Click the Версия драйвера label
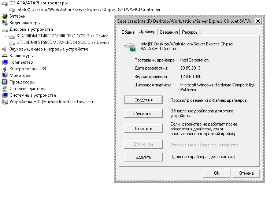Image resolution: width=274 pixels, height=201 pixels. (151, 77)
